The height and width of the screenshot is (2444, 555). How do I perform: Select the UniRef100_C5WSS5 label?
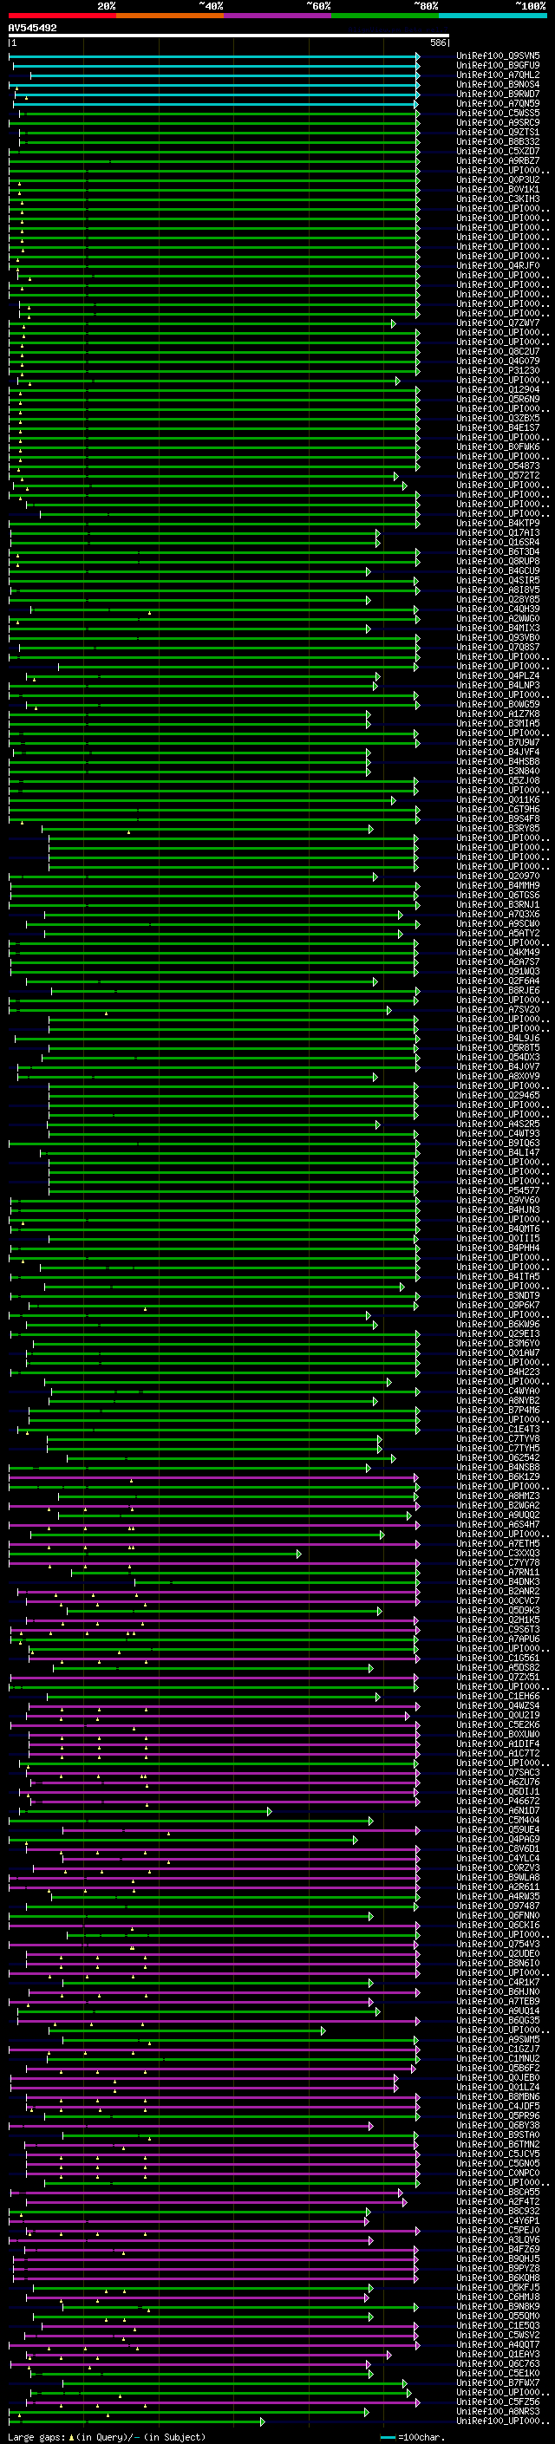[x=498, y=113]
